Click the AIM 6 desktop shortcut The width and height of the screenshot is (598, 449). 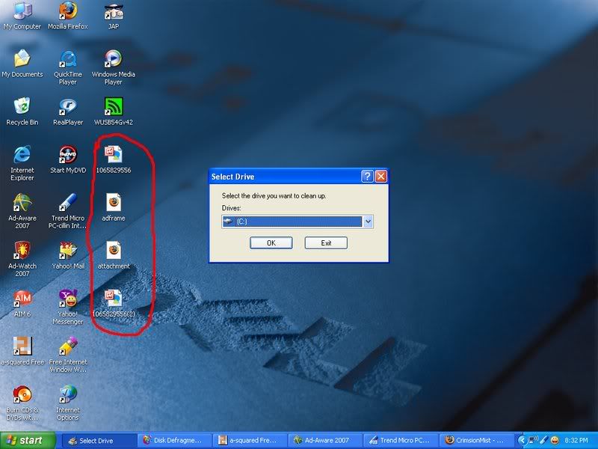tap(22, 304)
